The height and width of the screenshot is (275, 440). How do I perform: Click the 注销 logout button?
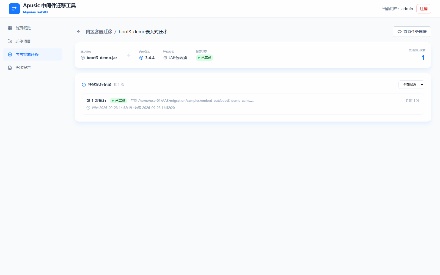click(x=424, y=9)
